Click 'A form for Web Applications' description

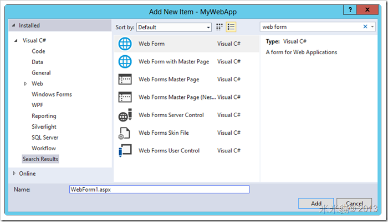pyautogui.click(x=302, y=52)
